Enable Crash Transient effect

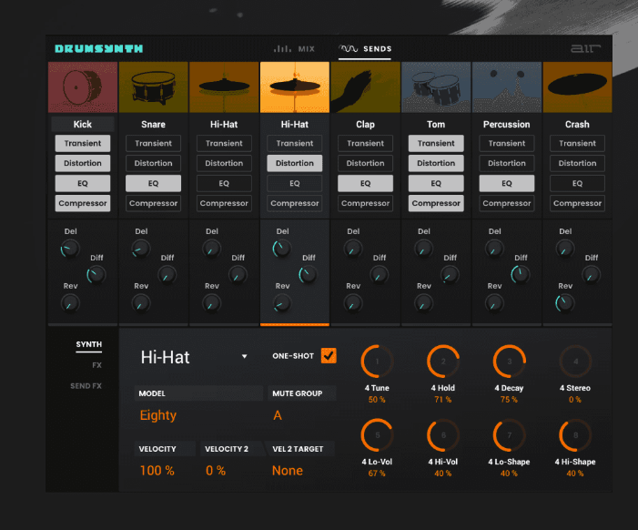point(577,143)
